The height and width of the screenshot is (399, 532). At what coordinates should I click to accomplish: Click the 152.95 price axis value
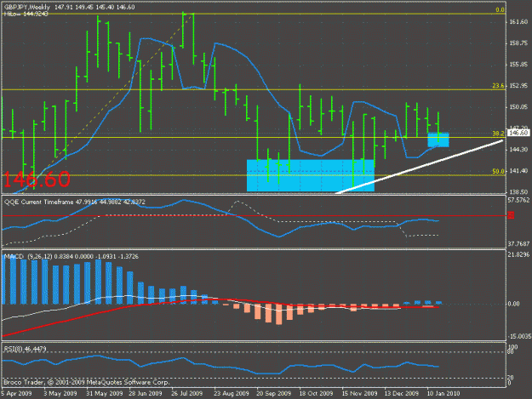(x=518, y=86)
